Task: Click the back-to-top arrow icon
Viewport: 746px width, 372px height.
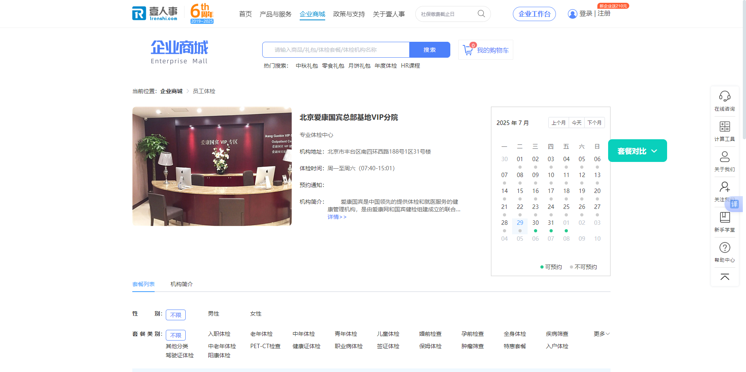Action: point(724,277)
